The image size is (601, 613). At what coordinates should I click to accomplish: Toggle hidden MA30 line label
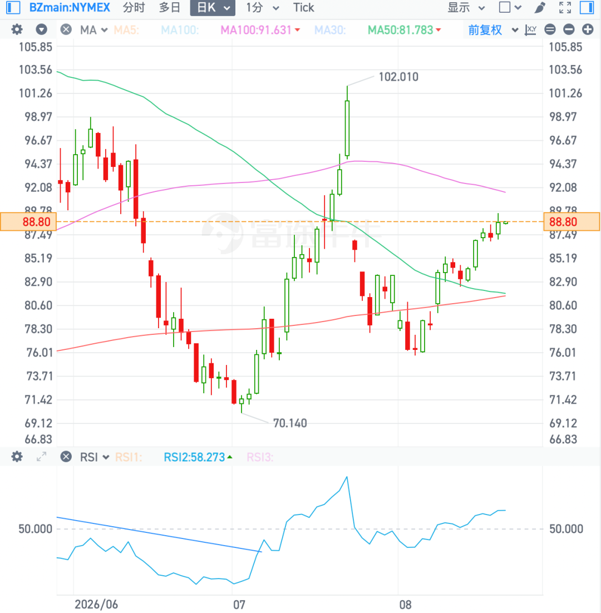[330, 29]
